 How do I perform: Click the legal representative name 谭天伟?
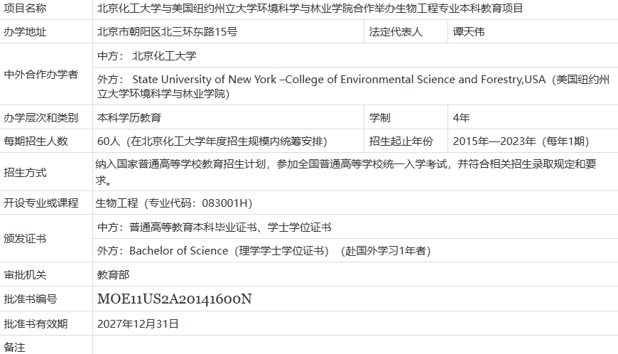(x=469, y=32)
